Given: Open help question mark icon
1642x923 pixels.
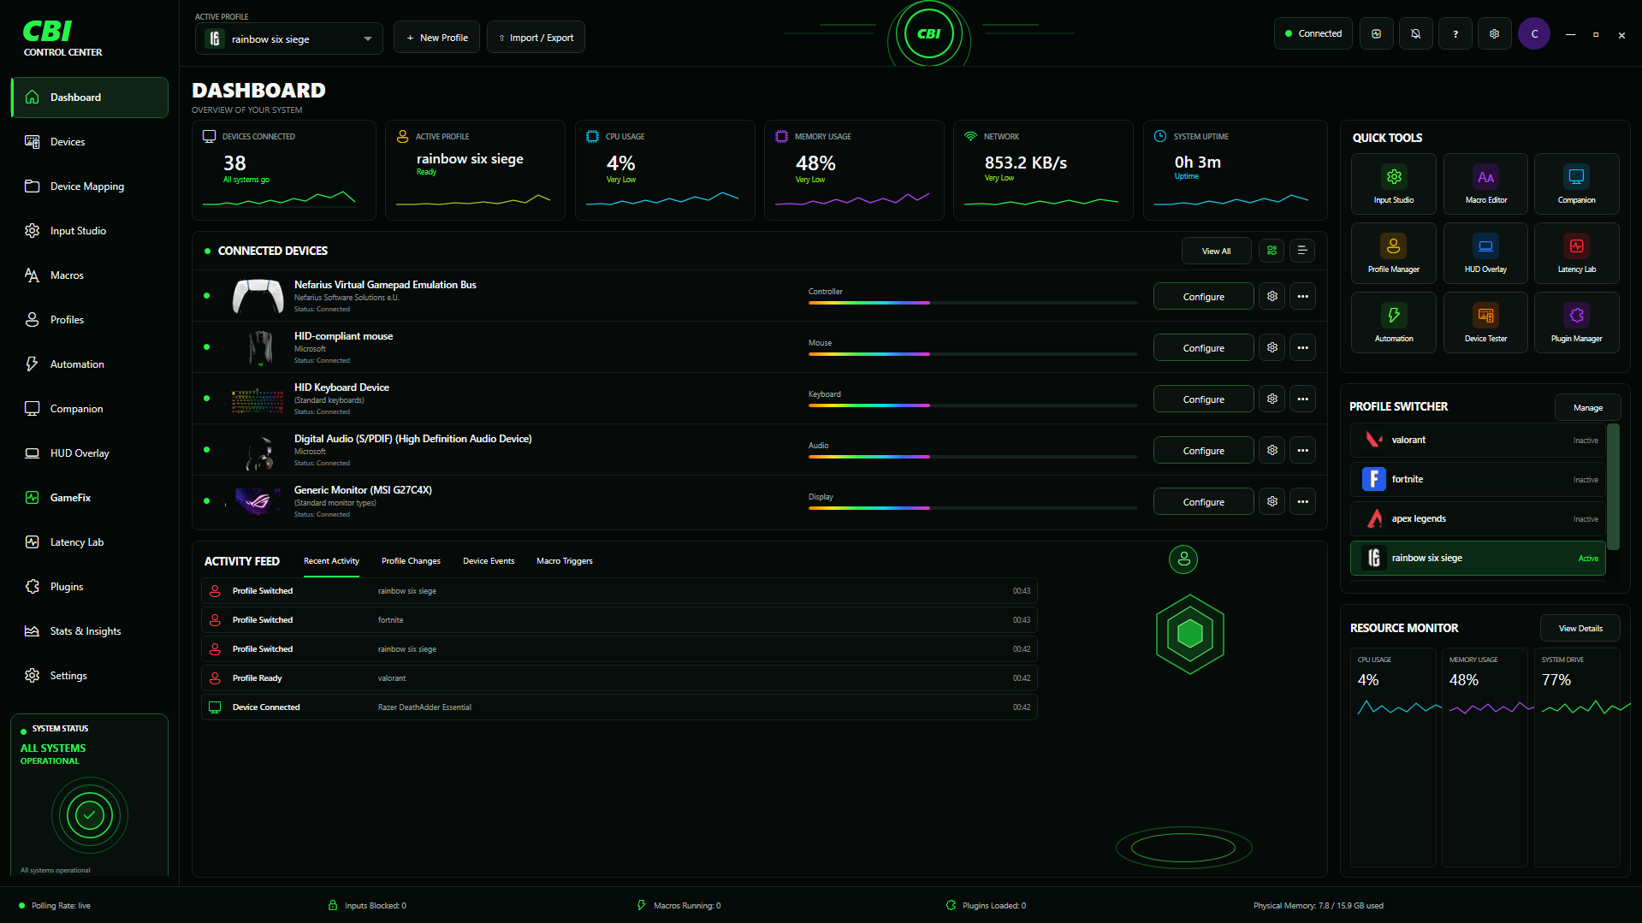Looking at the screenshot, I should coord(1455,34).
